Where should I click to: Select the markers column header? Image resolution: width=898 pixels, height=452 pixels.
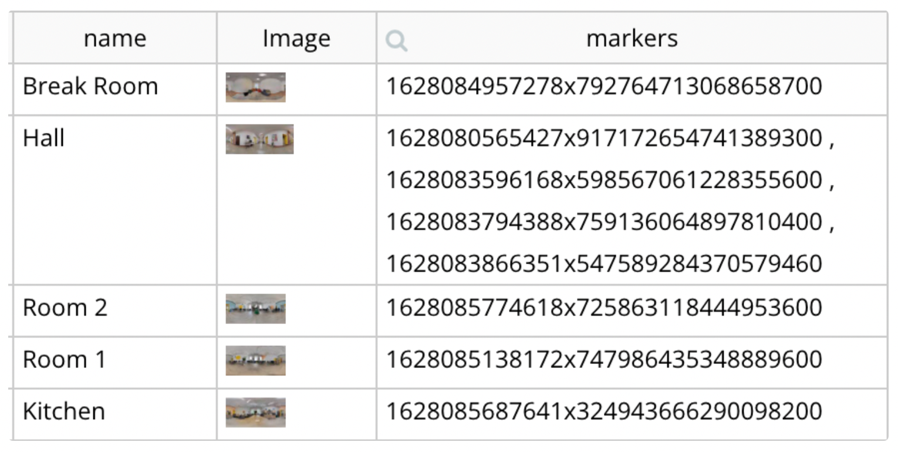tap(632, 38)
